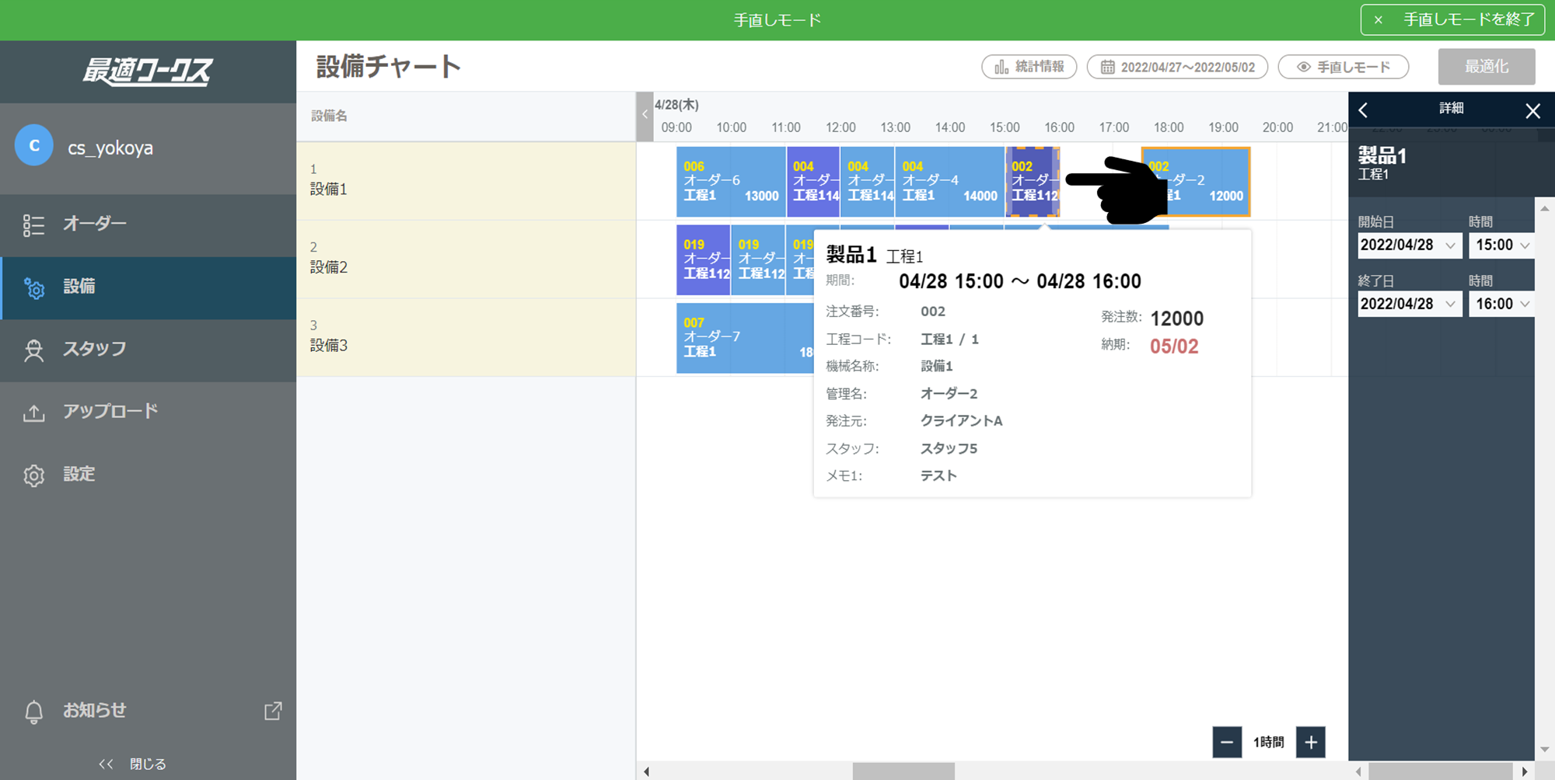Click the order list icon
Viewport: 1555px width, 780px height.
[x=33, y=225]
